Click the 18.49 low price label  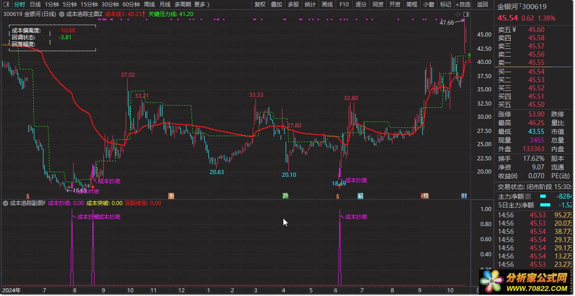[x=339, y=184]
